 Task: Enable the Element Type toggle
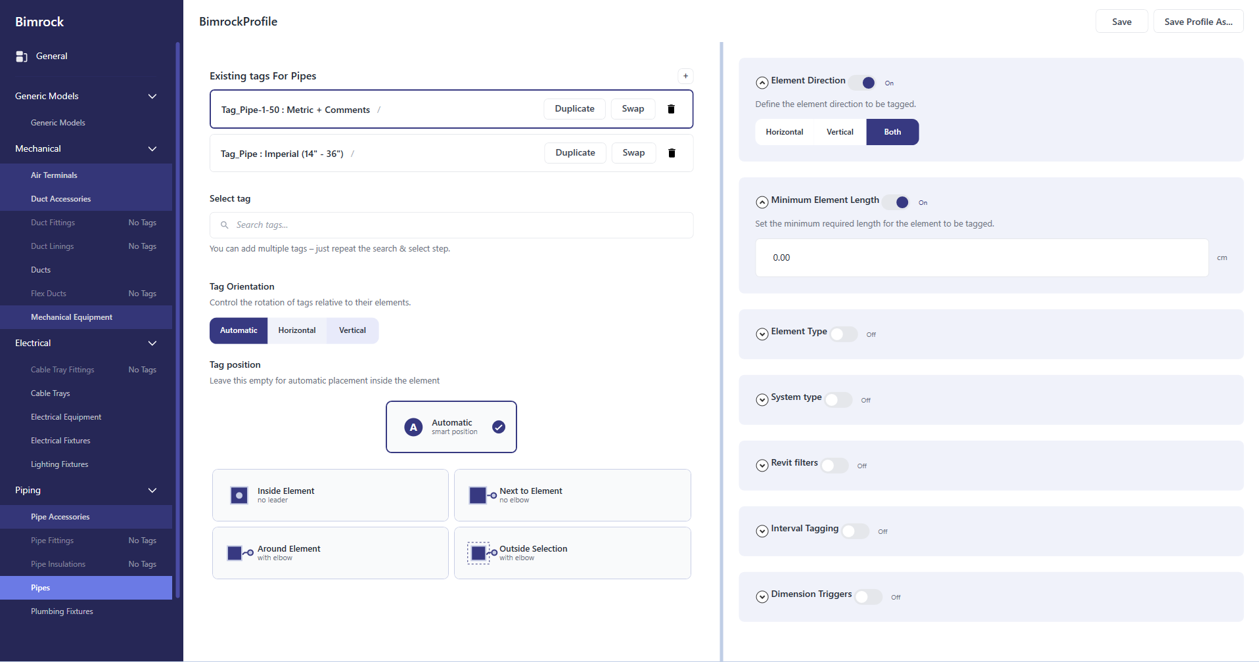tap(843, 334)
